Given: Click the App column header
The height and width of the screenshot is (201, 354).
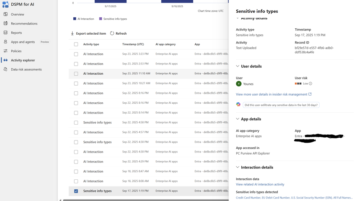Looking at the screenshot, I should (x=197, y=44).
